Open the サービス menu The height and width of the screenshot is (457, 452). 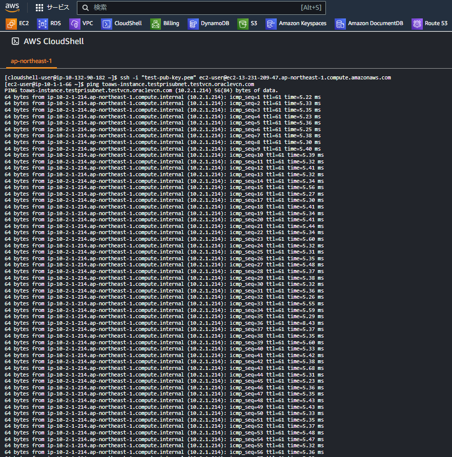[58, 7]
